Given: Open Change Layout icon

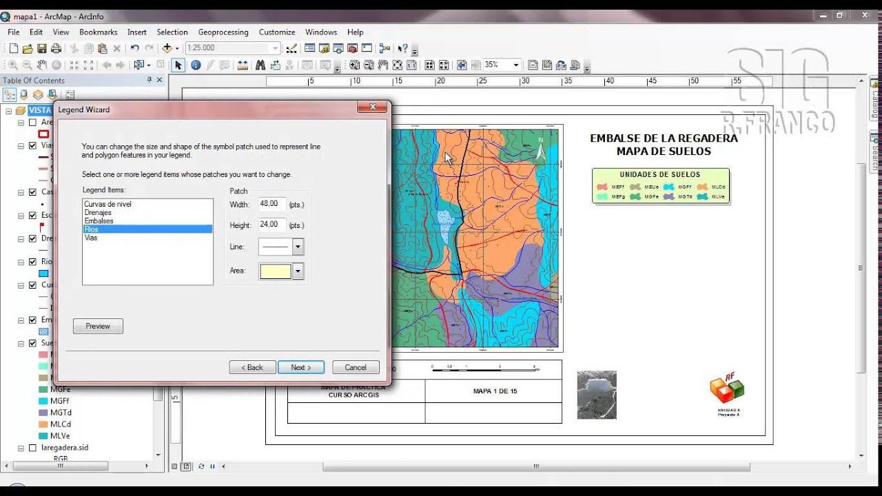Looking at the screenshot, I should click(561, 65).
